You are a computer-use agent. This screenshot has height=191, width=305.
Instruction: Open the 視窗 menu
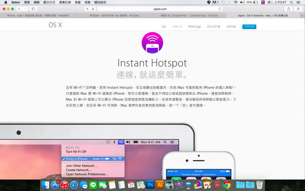point(88,3)
